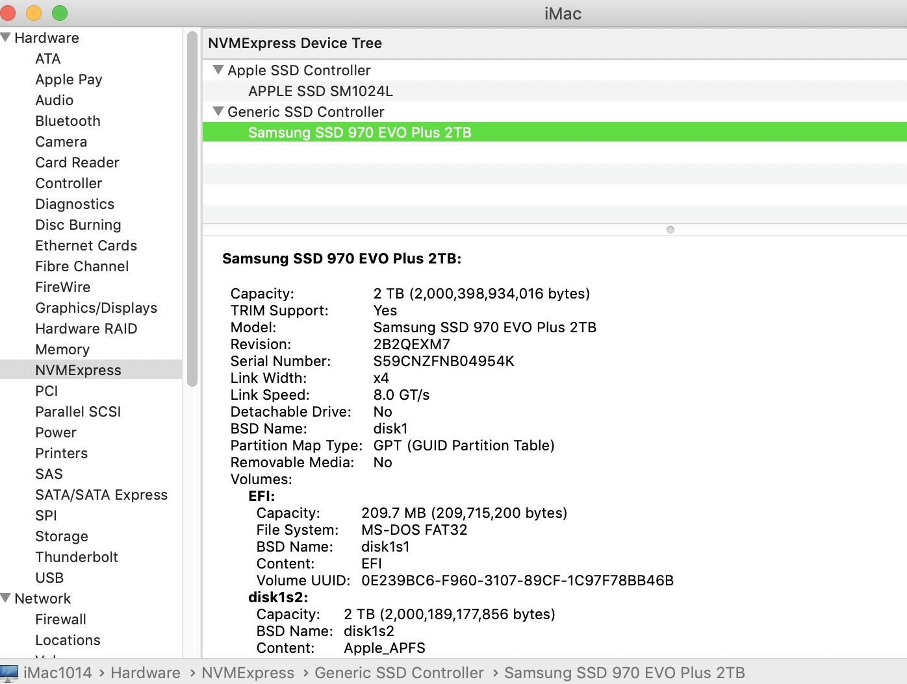
Task: Click iMac1014 in the path bar
Action: pyautogui.click(x=58, y=673)
